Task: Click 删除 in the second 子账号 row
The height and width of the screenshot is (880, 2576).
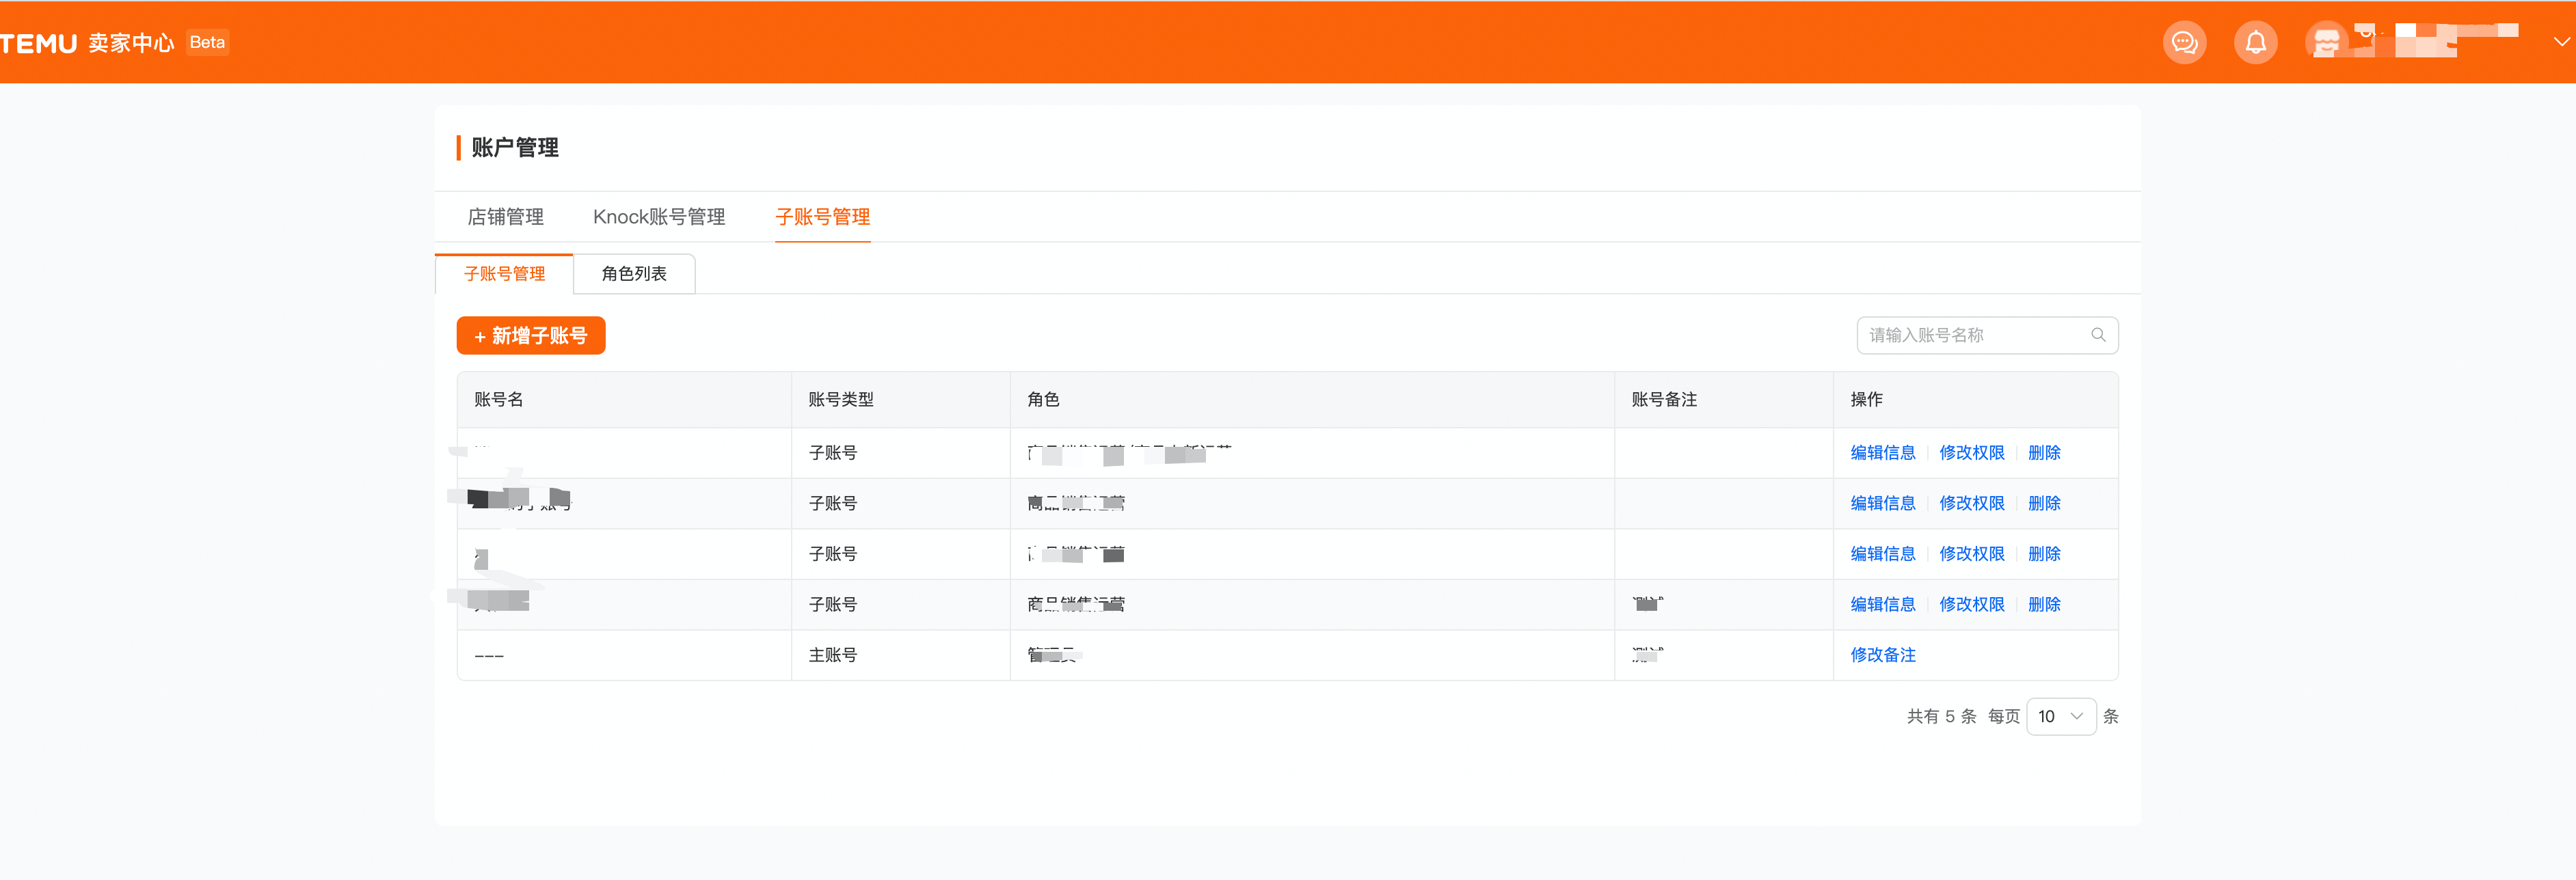Action: [2044, 502]
